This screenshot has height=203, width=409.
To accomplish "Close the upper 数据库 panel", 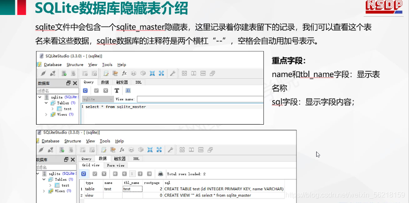I will click(75, 83).
